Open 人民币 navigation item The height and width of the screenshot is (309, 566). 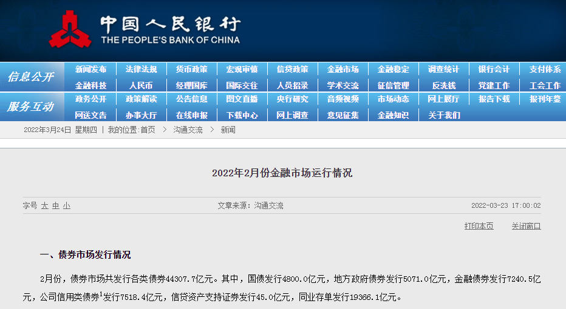pos(141,85)
